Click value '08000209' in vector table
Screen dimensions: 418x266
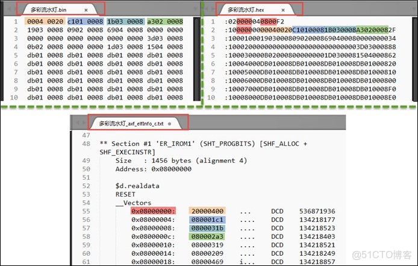click(207, 253)
